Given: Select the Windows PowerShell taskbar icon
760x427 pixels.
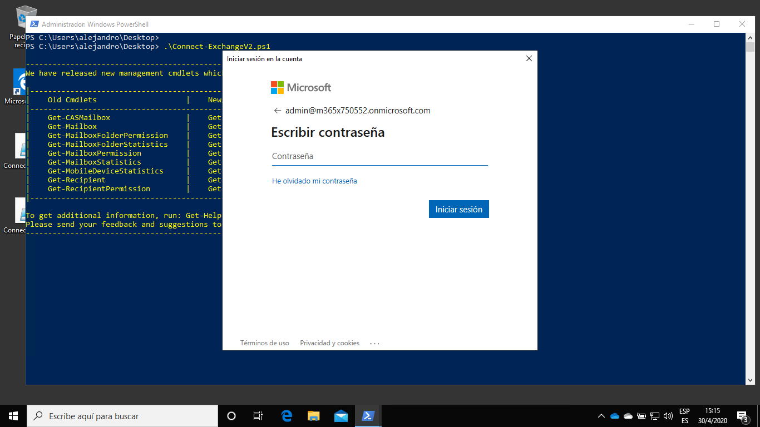Looking at the screenshot, I should coord(368,415).
